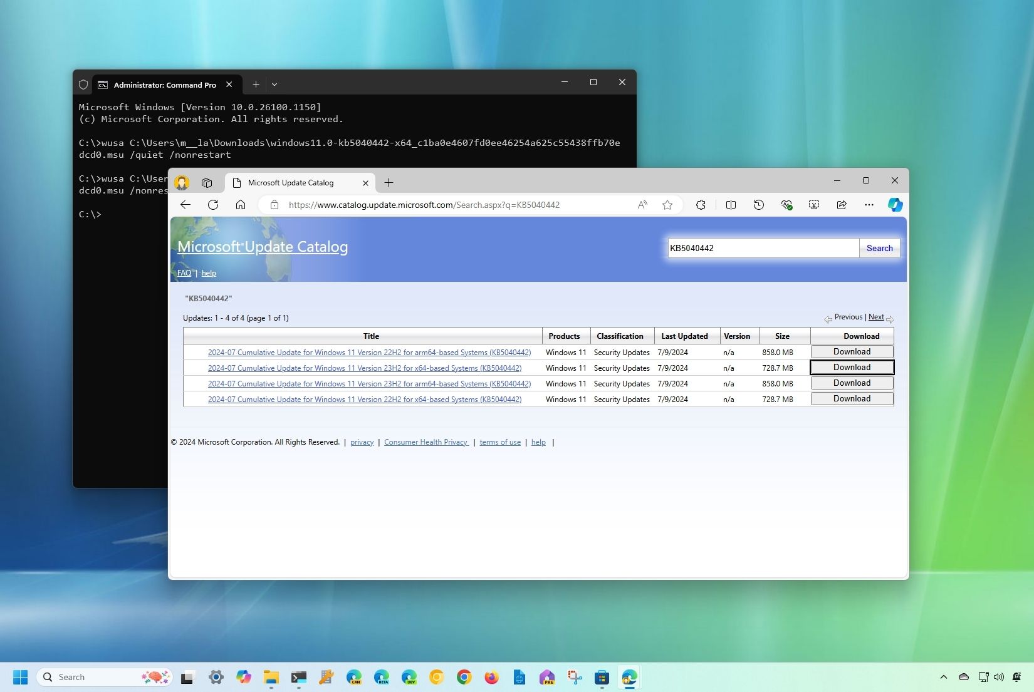Open the Extensions puzzle icon
The width and height of the screenshot is (1034, 692).
point(701,205)
